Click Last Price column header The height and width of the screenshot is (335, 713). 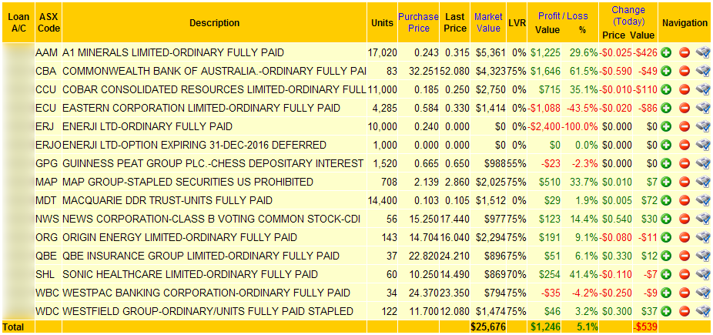[455, 23]
